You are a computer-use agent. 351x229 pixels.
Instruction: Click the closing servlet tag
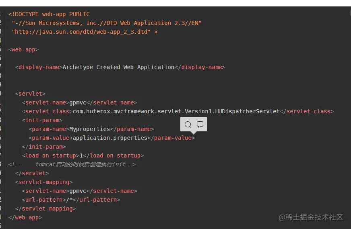tap(32, 174)
